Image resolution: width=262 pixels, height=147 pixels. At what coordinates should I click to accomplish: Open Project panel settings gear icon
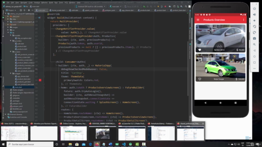click(x=29, y=10)
